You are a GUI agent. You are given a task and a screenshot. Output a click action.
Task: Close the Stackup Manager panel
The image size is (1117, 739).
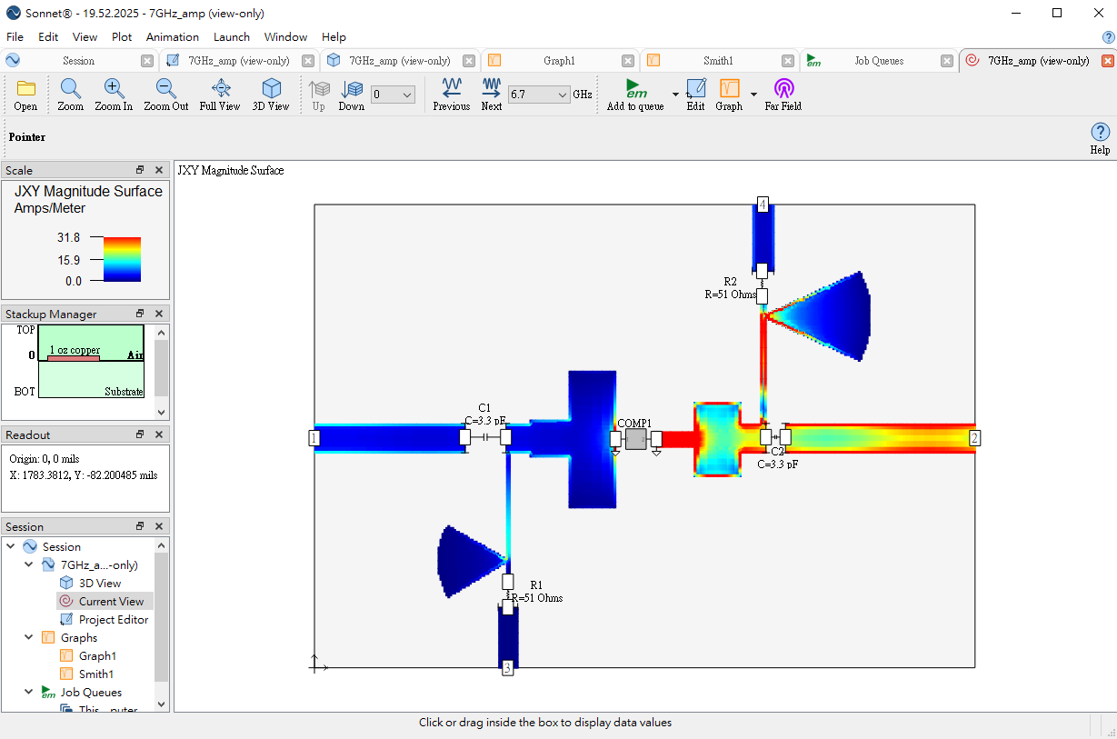point(159,314)
